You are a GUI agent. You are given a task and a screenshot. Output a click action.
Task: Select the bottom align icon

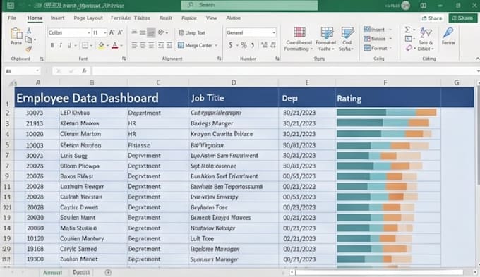click(151, 32)
